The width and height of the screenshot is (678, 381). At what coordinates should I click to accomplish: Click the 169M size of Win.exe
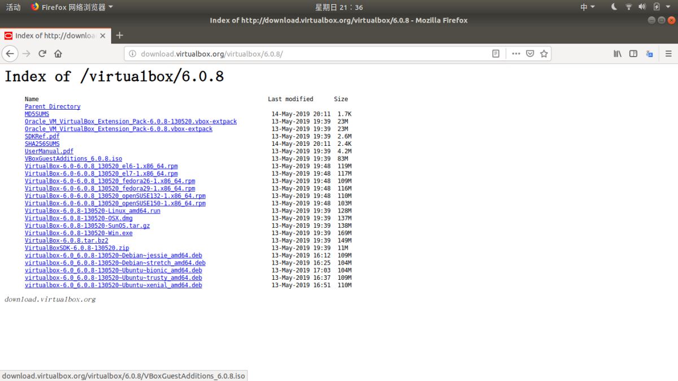345,233
